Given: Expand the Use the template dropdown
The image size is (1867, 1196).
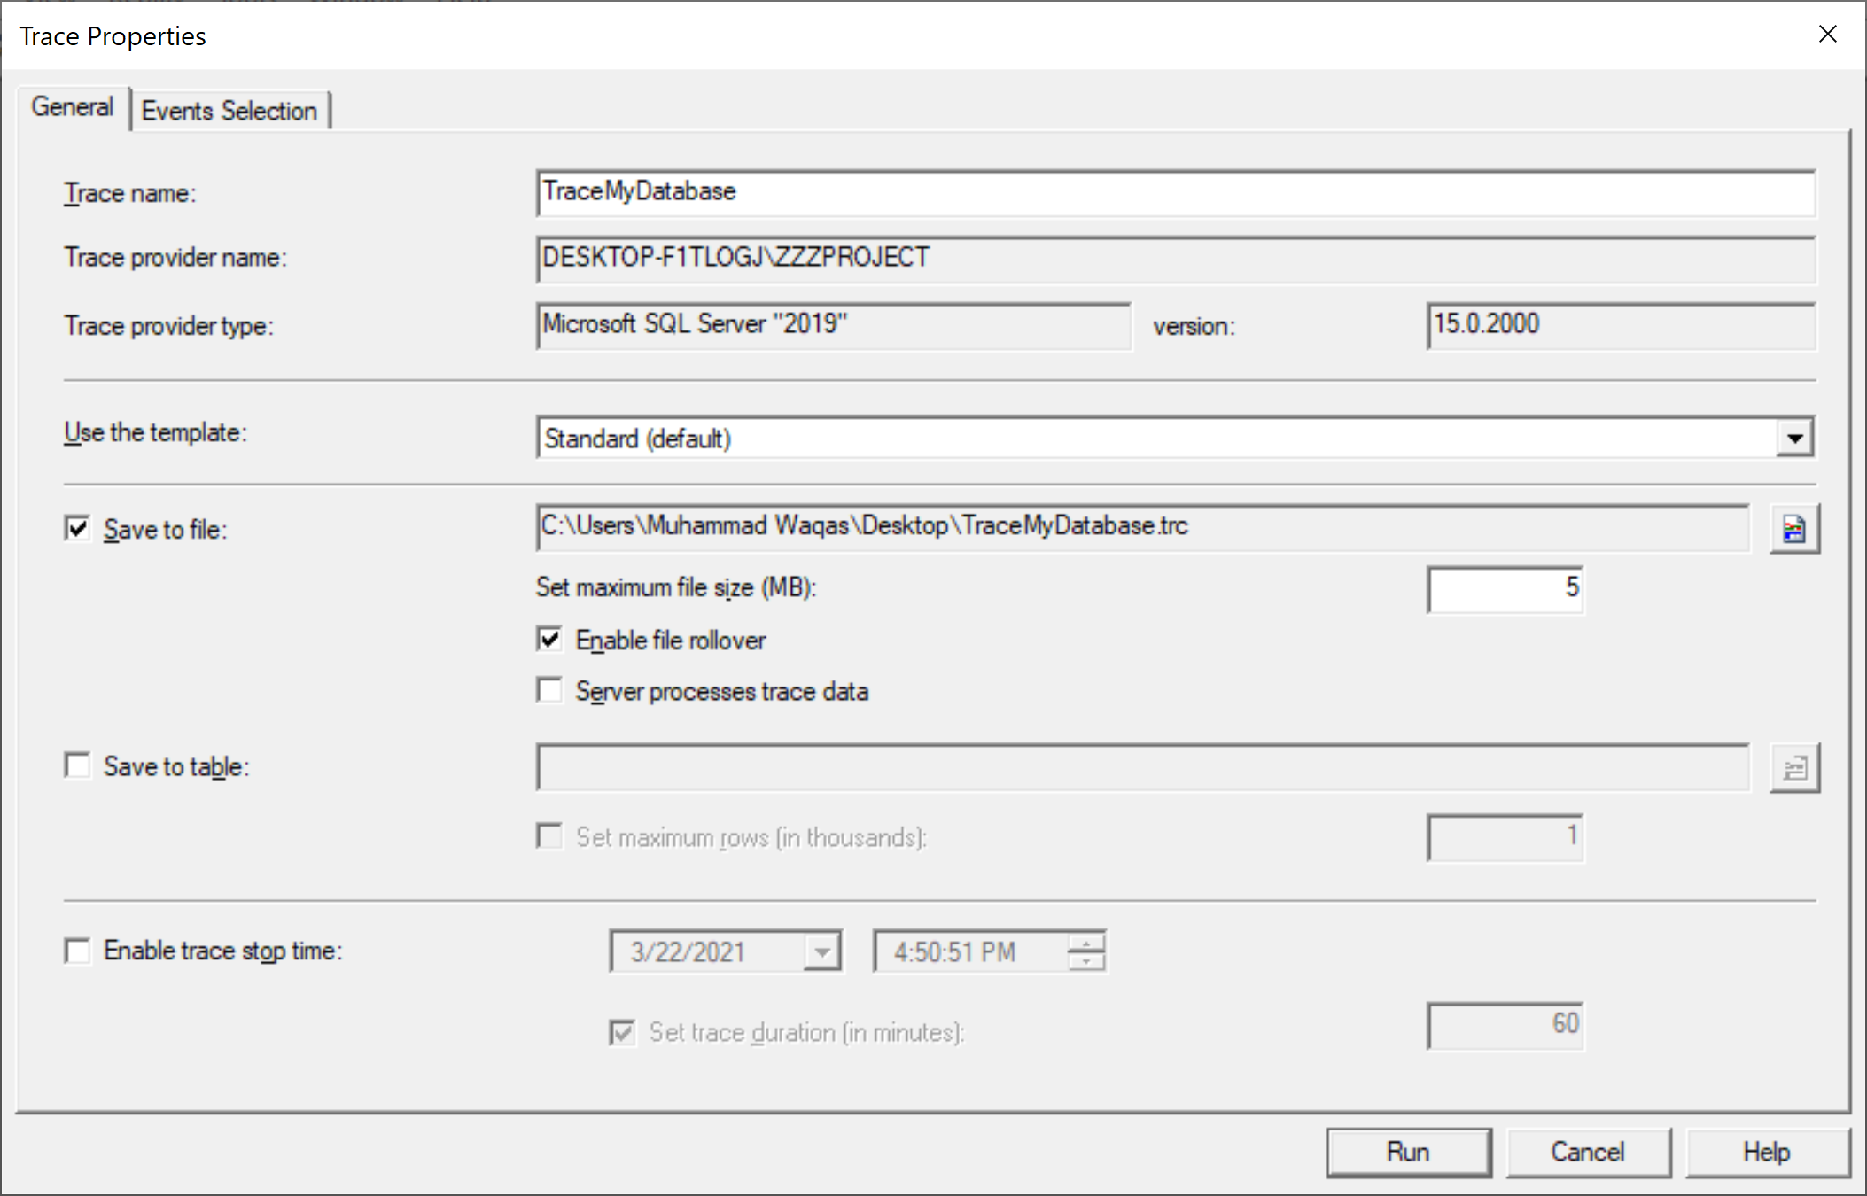Looking at the screenshot, I should [x=1794, y=439].
